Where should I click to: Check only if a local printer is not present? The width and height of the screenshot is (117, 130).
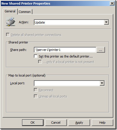(40, 62)
